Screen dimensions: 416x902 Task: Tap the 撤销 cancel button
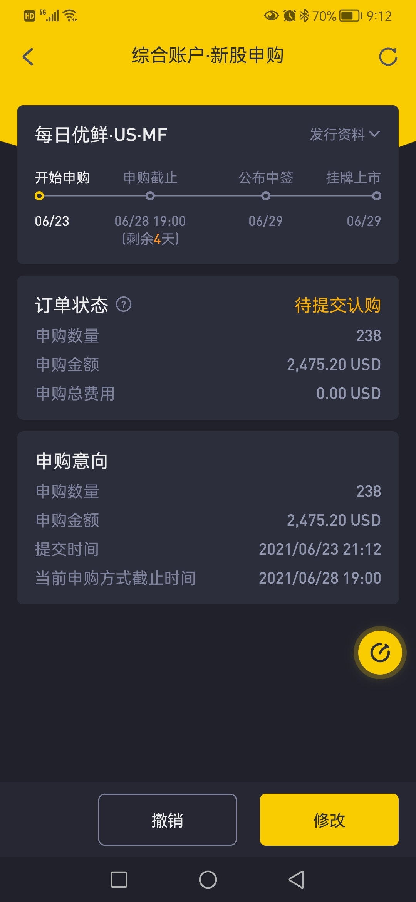click(167, 820)
